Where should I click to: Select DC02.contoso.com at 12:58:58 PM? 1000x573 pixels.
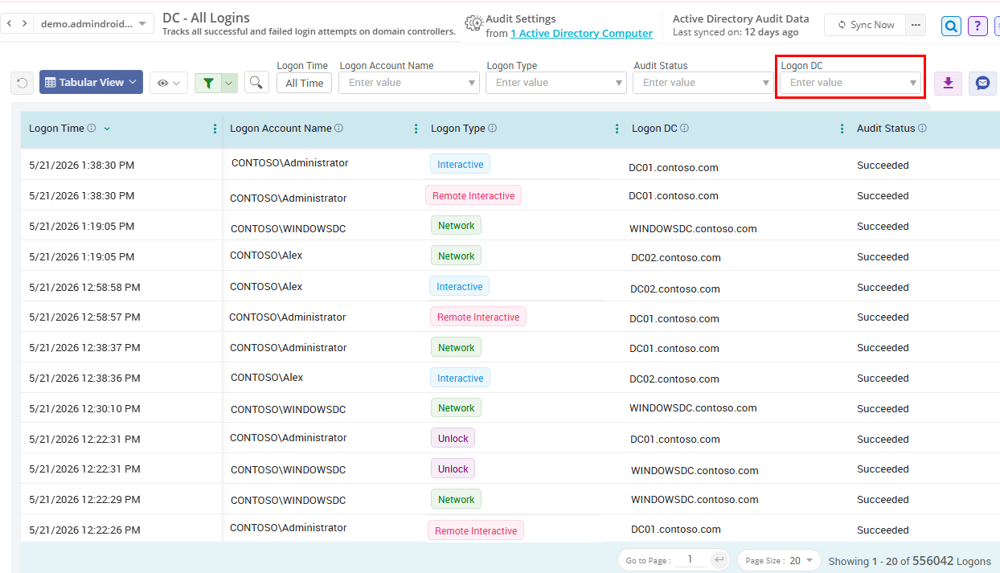click(x=675, y=289)
